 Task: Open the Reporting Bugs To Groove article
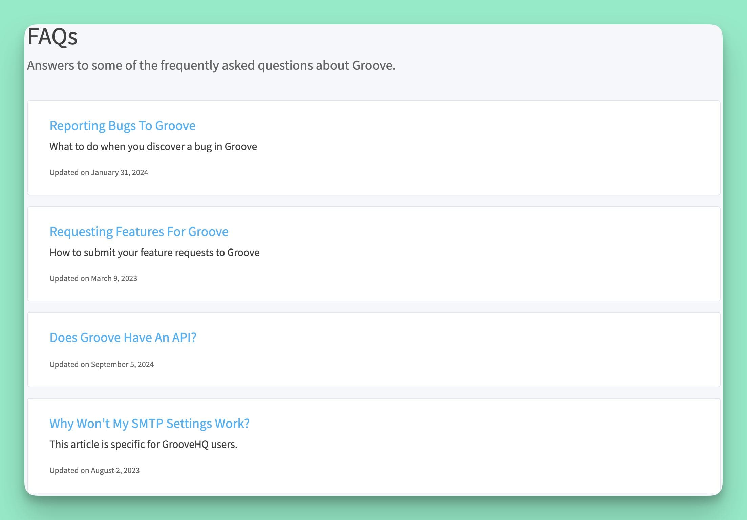click(x=122, y=125)
